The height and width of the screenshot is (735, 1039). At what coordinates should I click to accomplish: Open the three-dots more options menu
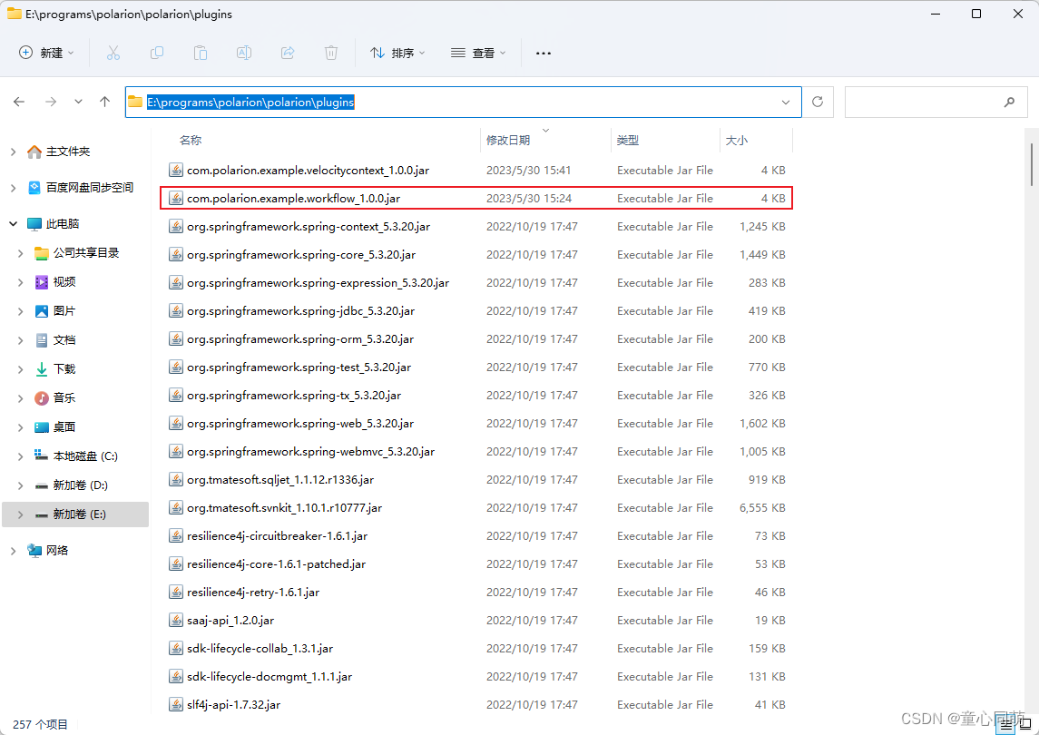544,53
